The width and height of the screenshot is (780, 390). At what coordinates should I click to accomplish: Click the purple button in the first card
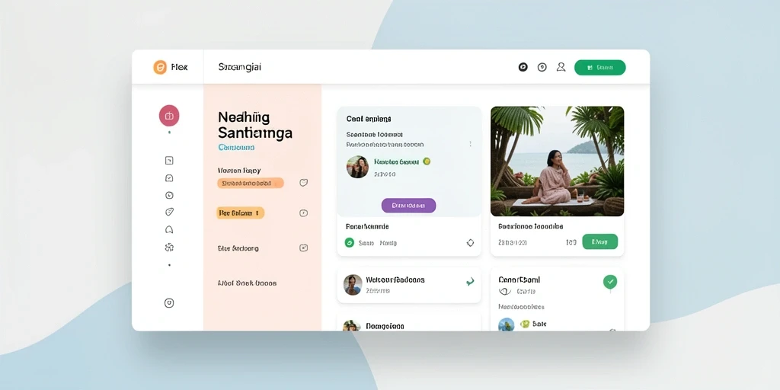tap(408, 206)
